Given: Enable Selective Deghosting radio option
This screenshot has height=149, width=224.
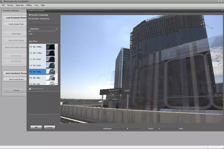Looking at the screenshot, I should [x=30, y=15].
